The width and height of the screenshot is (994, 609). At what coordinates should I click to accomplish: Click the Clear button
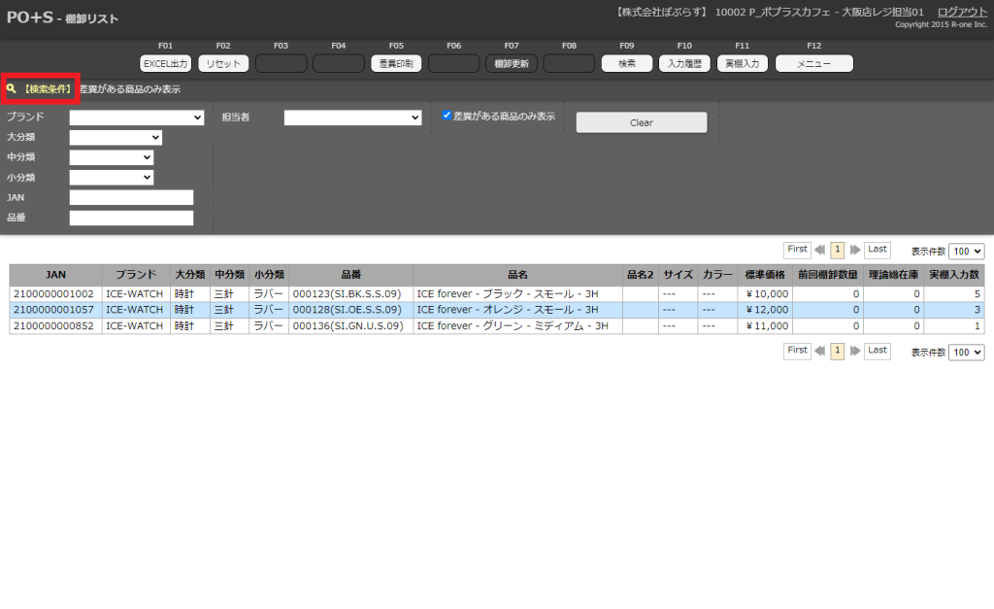click(x=642, y=122)
